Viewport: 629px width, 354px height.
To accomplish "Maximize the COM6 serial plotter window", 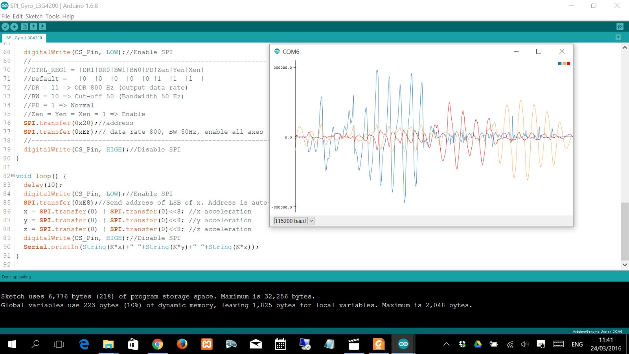I will (539, 52).
